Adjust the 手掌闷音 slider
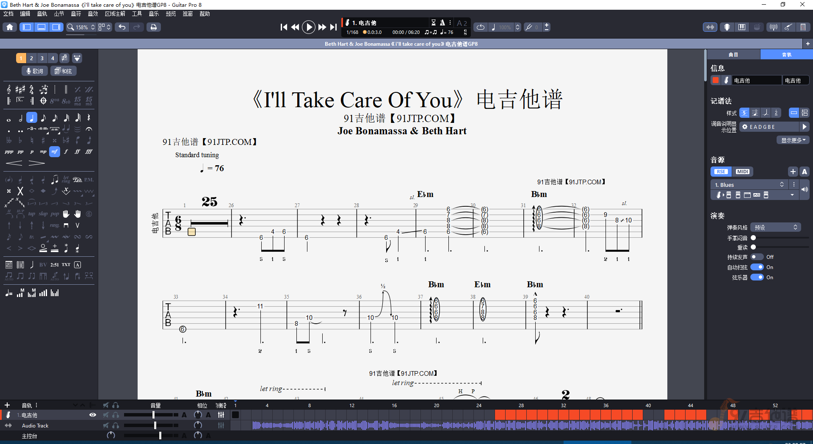The width and height of the screenshot is (813, 444). pyautogui.click(x=779, y=238)
